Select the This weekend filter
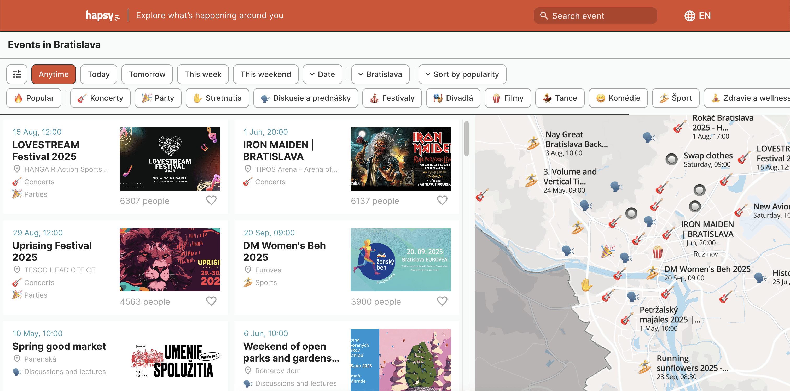The width and height of the screenshot is (790, 391). click(x=266, y=74)
